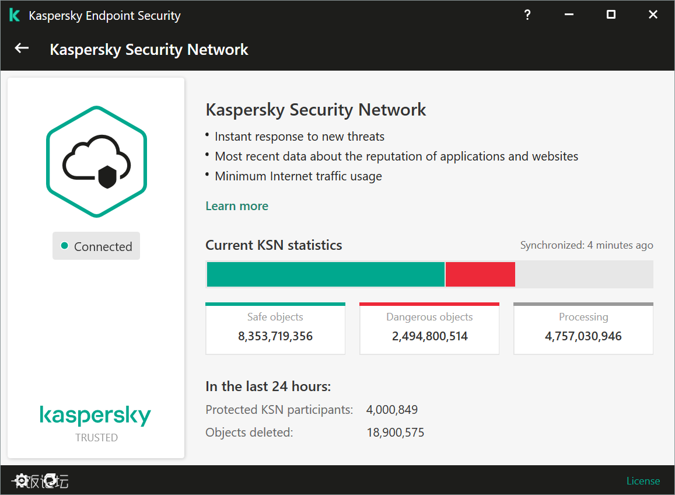Select the Processing statistics card
This screenshot has height=495, width=675.
[583, 329]
